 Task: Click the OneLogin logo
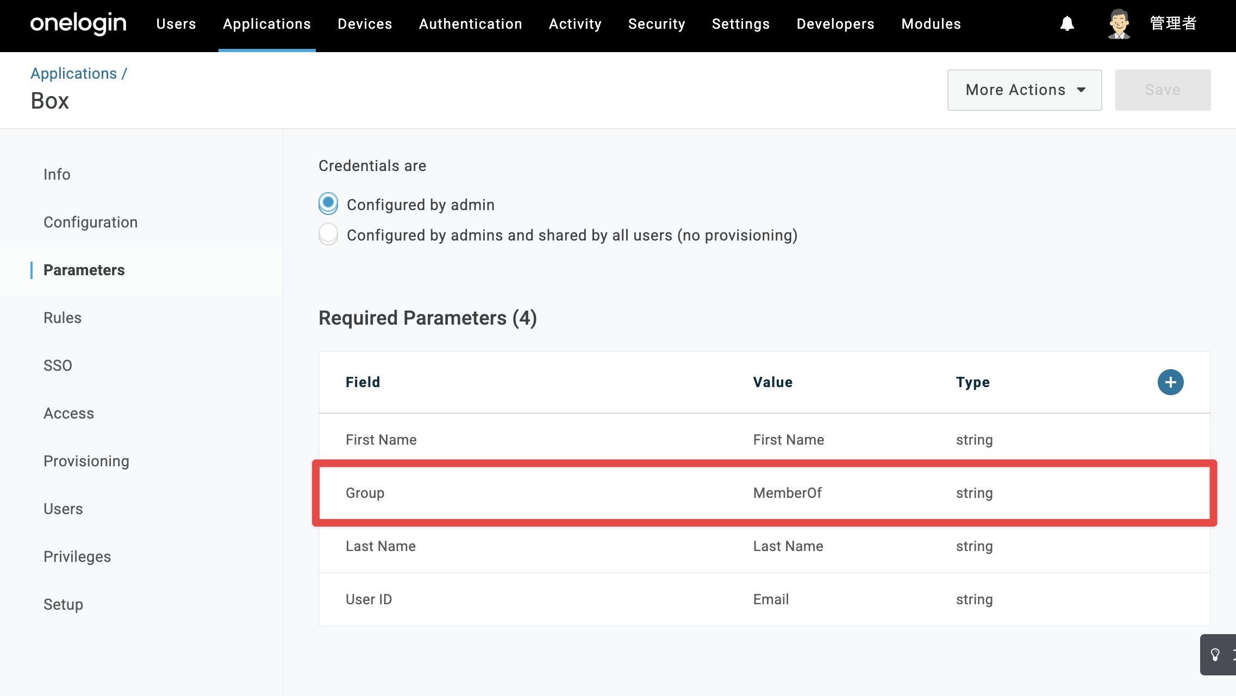[x=78, y=24]
